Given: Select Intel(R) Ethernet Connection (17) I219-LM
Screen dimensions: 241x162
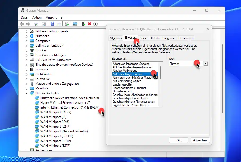Looking at the screenshot, I should 69,107.
